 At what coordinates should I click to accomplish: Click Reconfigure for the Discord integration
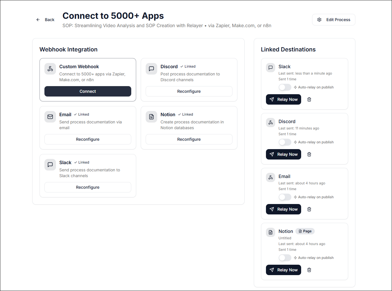click(189, 91)
